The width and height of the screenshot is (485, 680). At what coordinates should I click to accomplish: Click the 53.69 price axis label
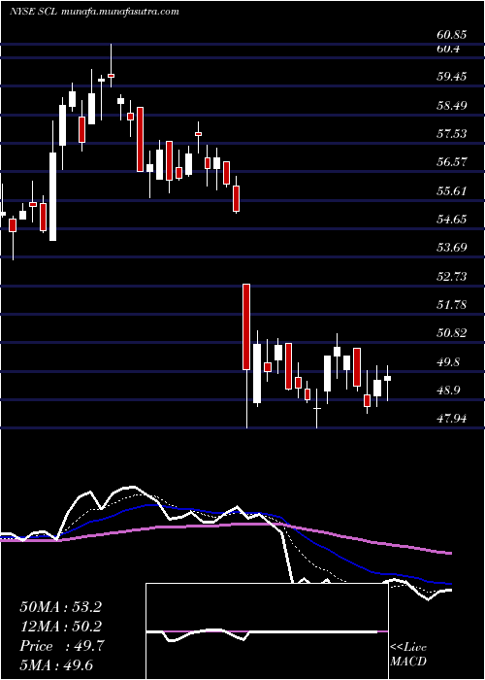tap(452, 248)
